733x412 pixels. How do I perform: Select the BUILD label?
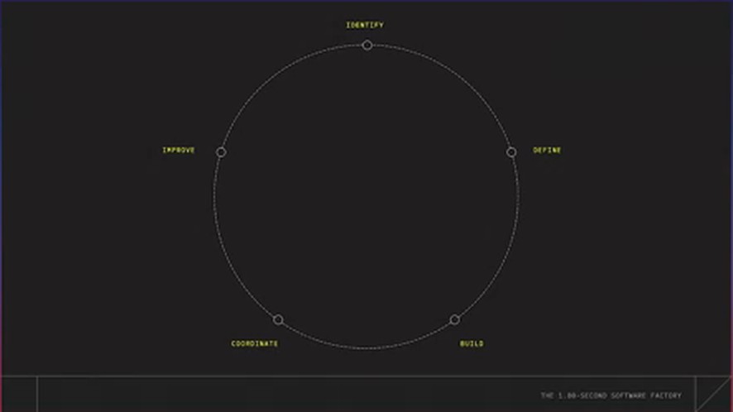click(472, 343)
